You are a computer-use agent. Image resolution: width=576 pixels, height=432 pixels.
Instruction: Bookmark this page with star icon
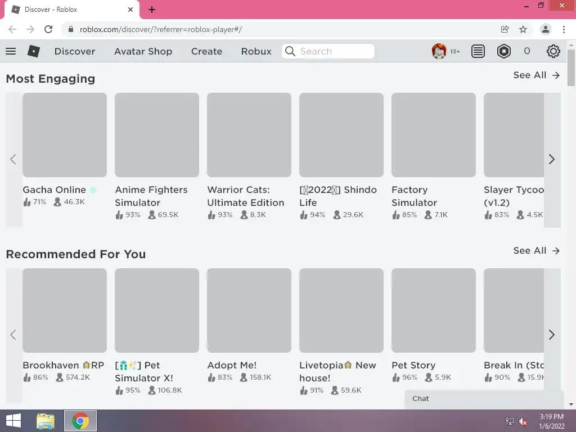[523, 29]
